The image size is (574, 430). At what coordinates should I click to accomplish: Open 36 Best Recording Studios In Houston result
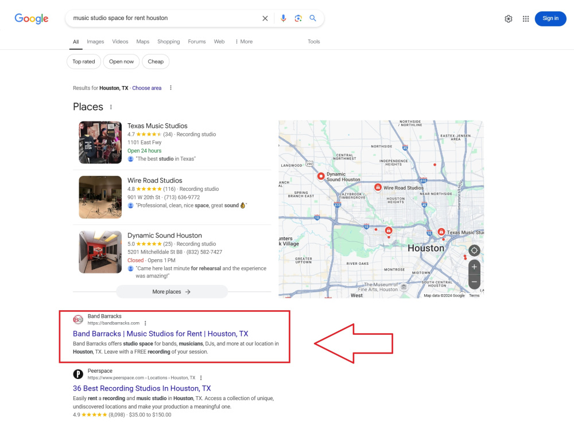[x=142, y=388]
